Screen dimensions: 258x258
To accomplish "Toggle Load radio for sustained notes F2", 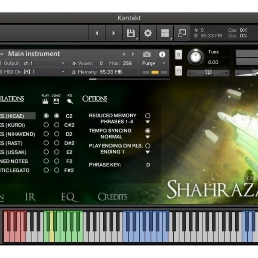I will tap(57, 161).
